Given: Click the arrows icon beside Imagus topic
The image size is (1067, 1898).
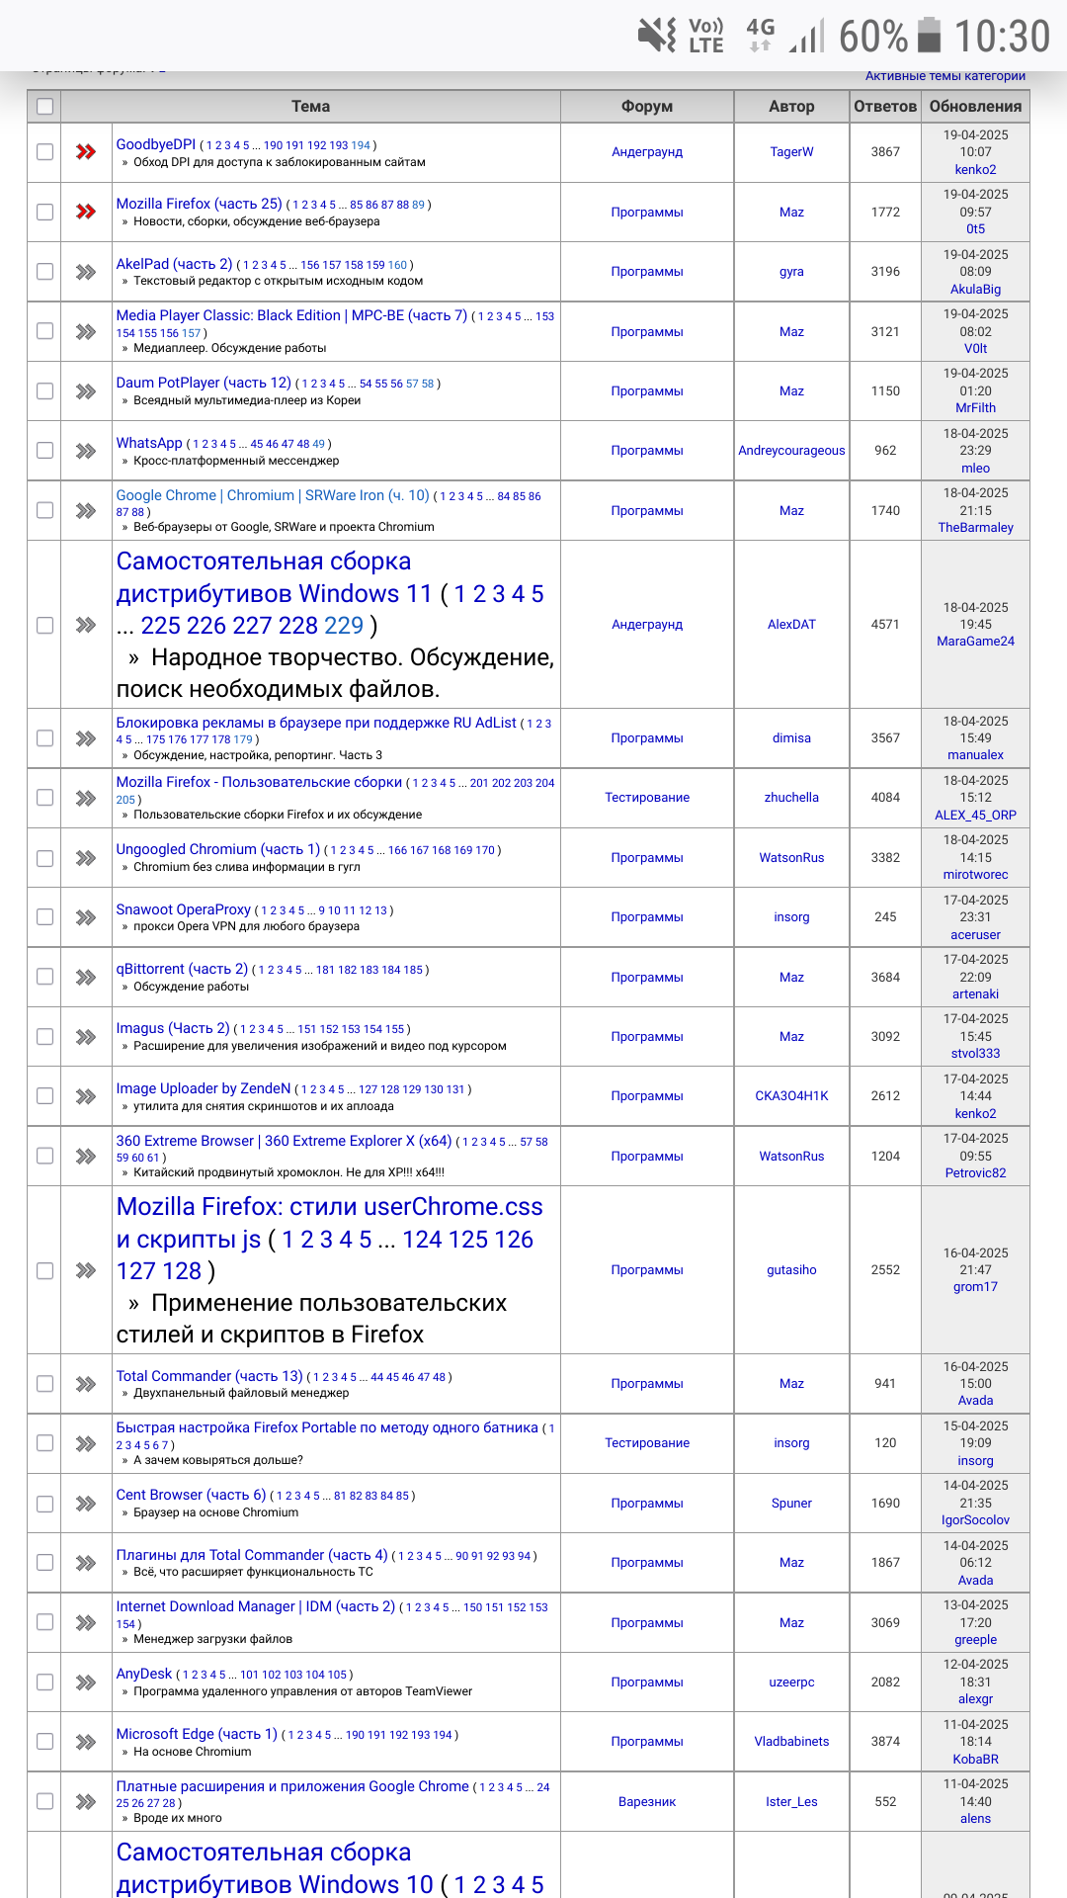Looking at the screenshot, I should [x=86, y=1037].
